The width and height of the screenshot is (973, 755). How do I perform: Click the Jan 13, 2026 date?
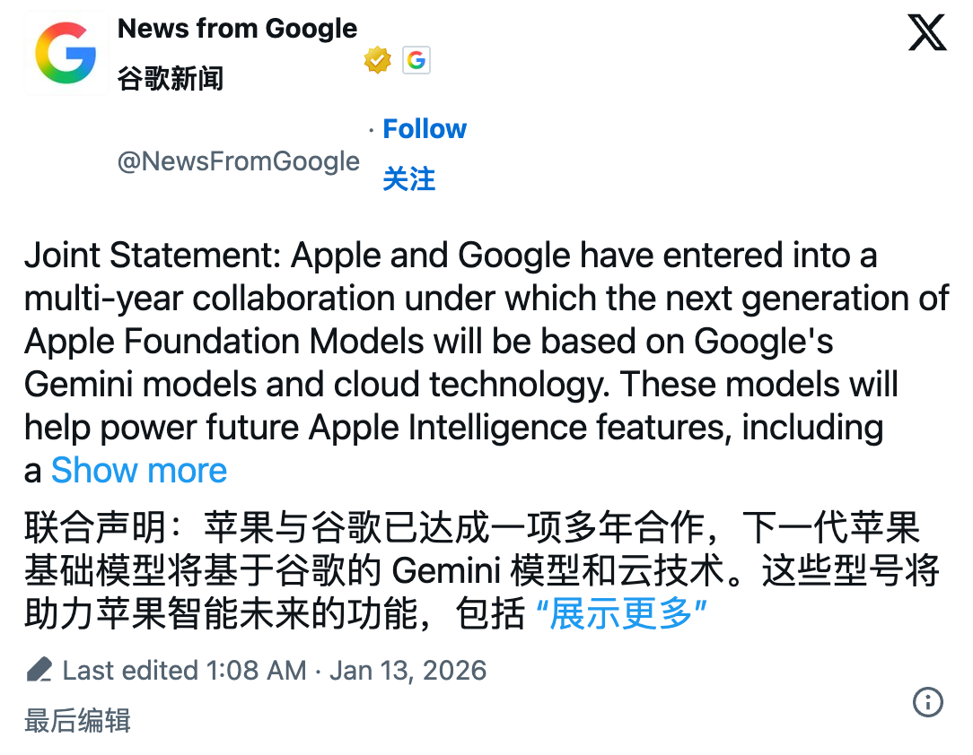408,671
